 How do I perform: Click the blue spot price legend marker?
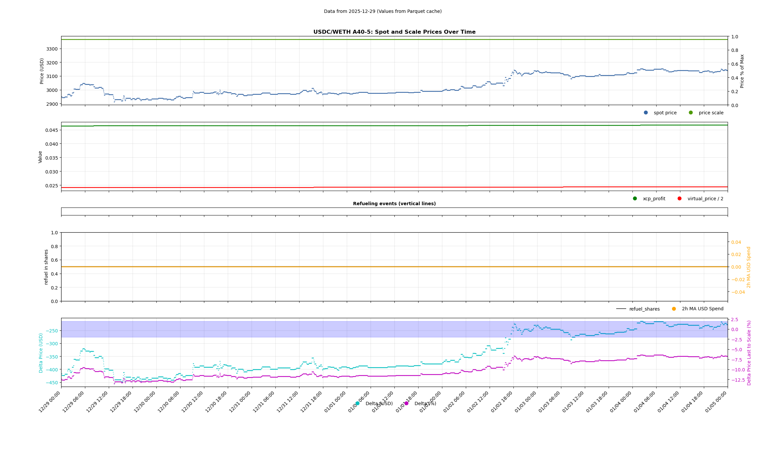(x=646, y=113)
